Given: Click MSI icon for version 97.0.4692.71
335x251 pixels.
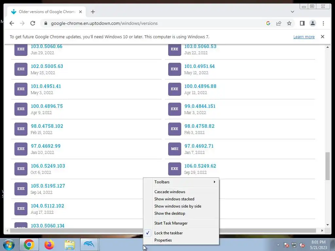Looking at the screenshot, I should coord(175,149).
